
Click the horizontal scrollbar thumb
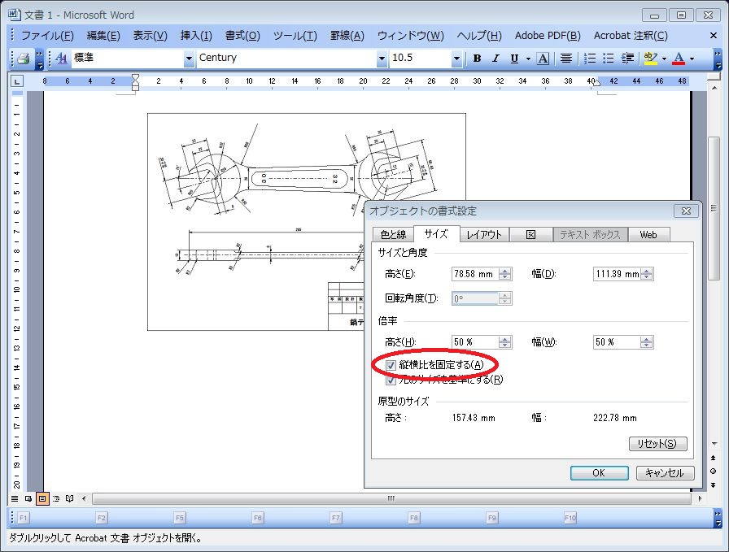pos(391,498)
